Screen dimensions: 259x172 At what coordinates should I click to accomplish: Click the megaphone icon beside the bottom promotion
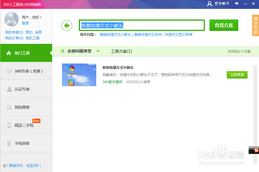pos(5,166)
